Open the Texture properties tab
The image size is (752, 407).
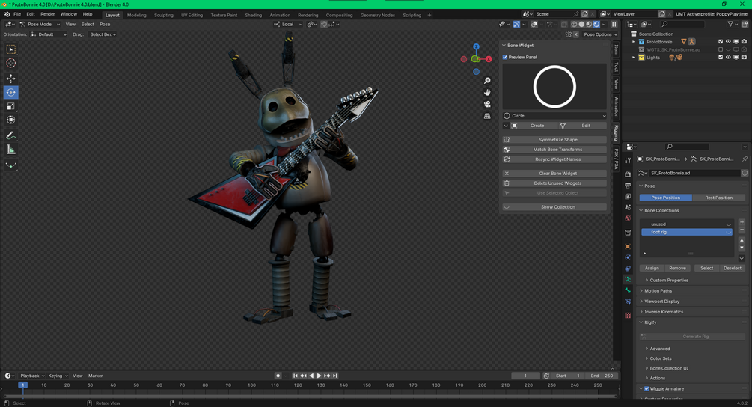[627, 316]
